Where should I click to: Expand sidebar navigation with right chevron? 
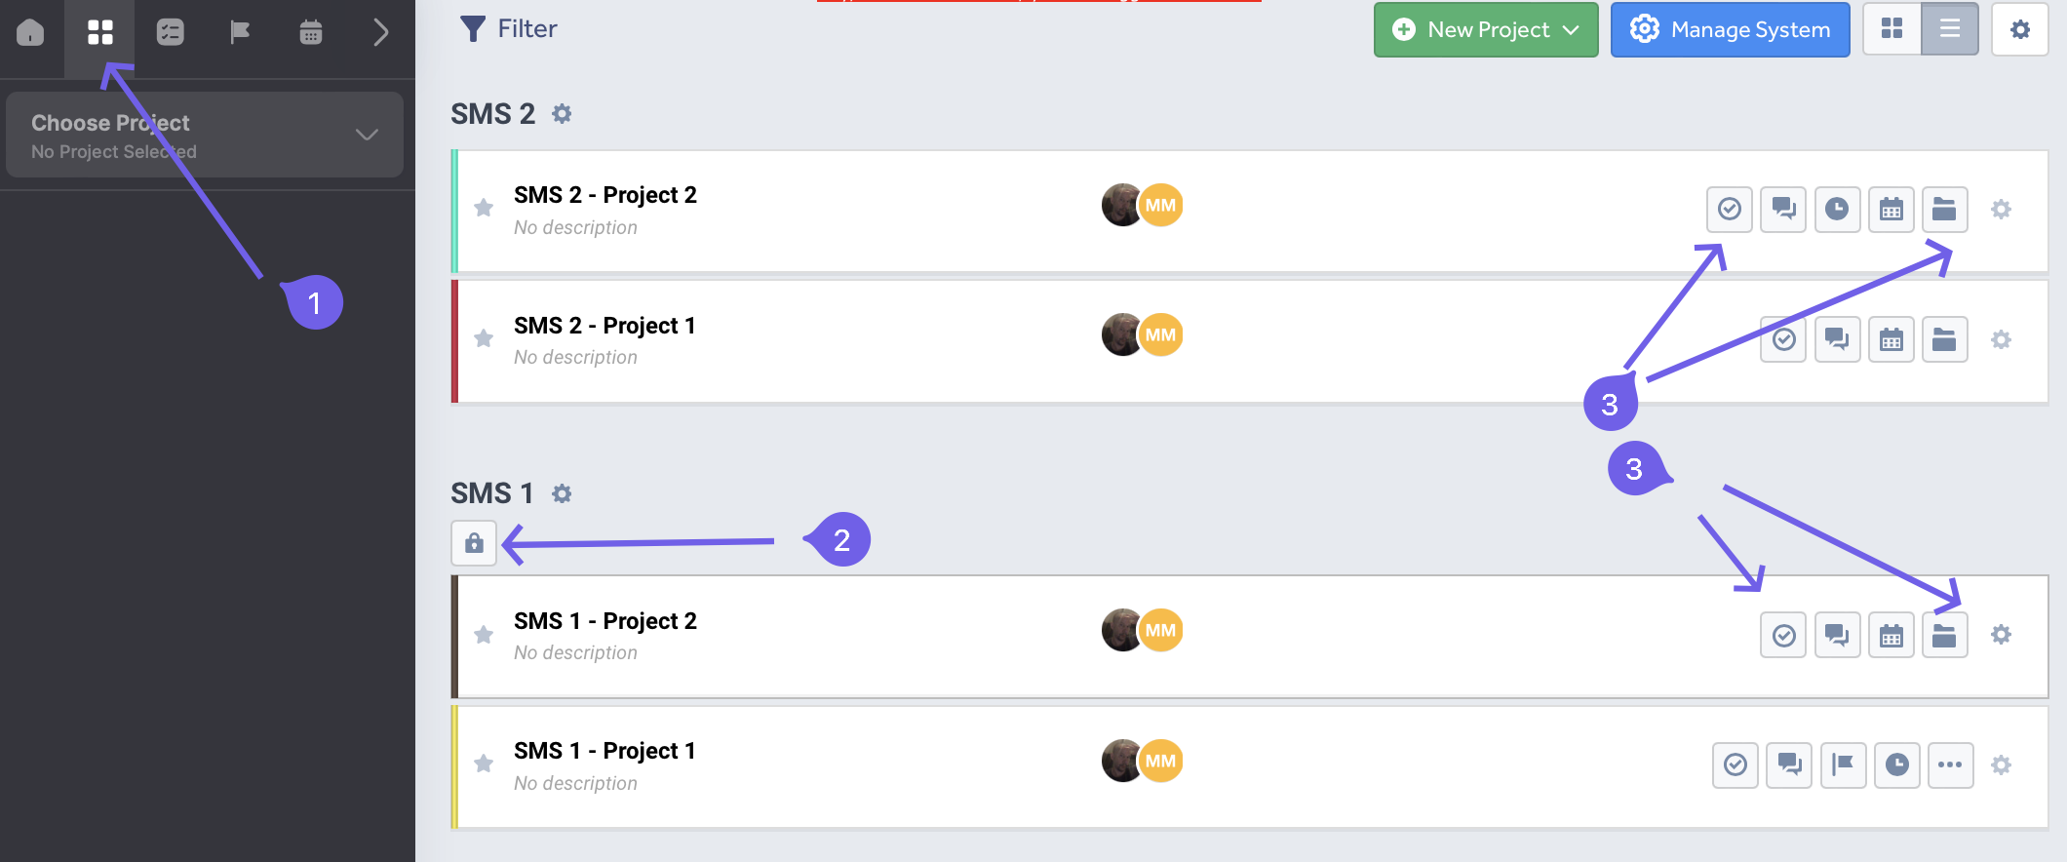tap(381, 32)
